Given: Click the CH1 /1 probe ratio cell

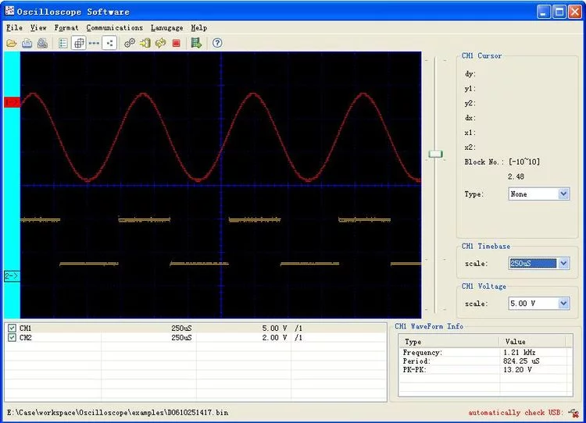Looking at the screenshot, I should pyautogui.click(x=298, y=328).
